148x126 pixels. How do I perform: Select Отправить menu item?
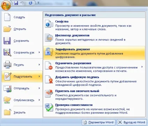tap(22, 88)
